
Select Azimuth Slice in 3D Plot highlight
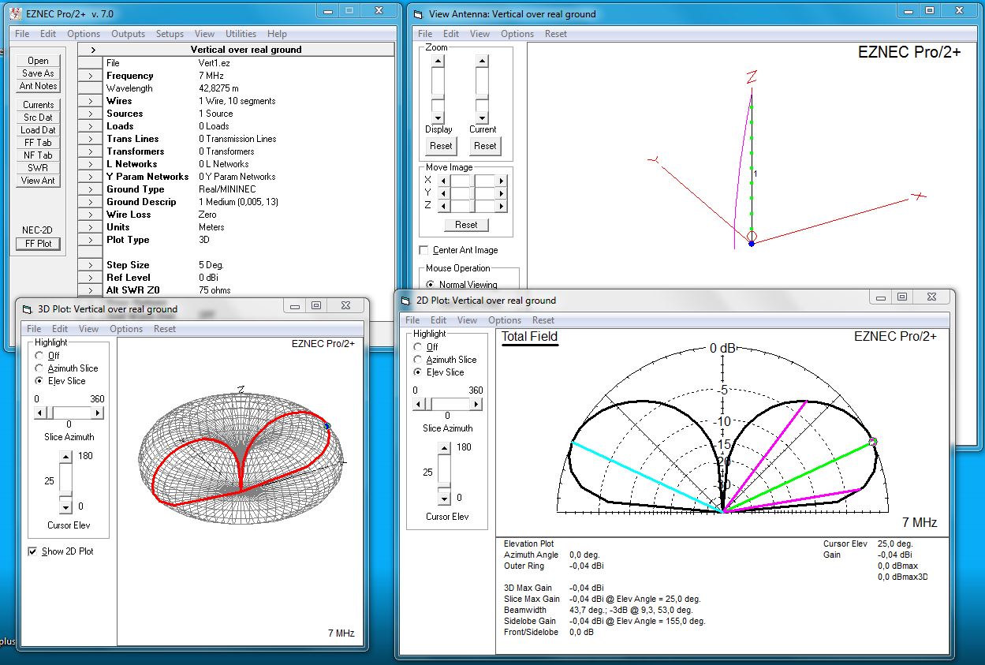39,368
